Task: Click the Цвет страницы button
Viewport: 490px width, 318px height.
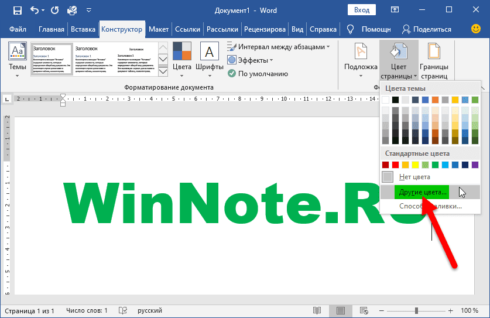Action: (399, 60)
